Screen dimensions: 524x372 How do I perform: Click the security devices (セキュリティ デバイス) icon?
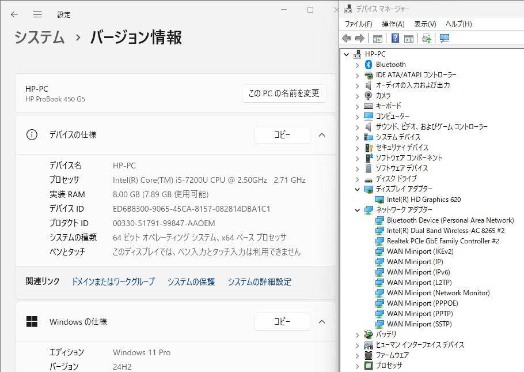coord(369,147)
